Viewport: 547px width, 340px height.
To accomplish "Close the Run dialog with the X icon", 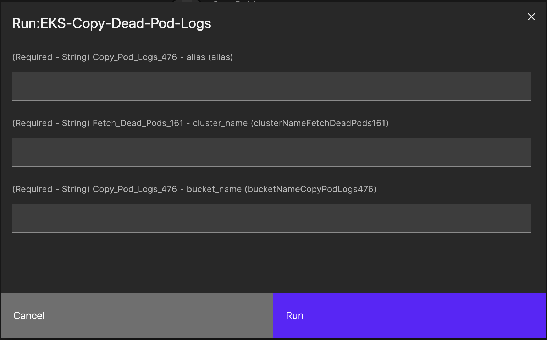I will (531, 17).
